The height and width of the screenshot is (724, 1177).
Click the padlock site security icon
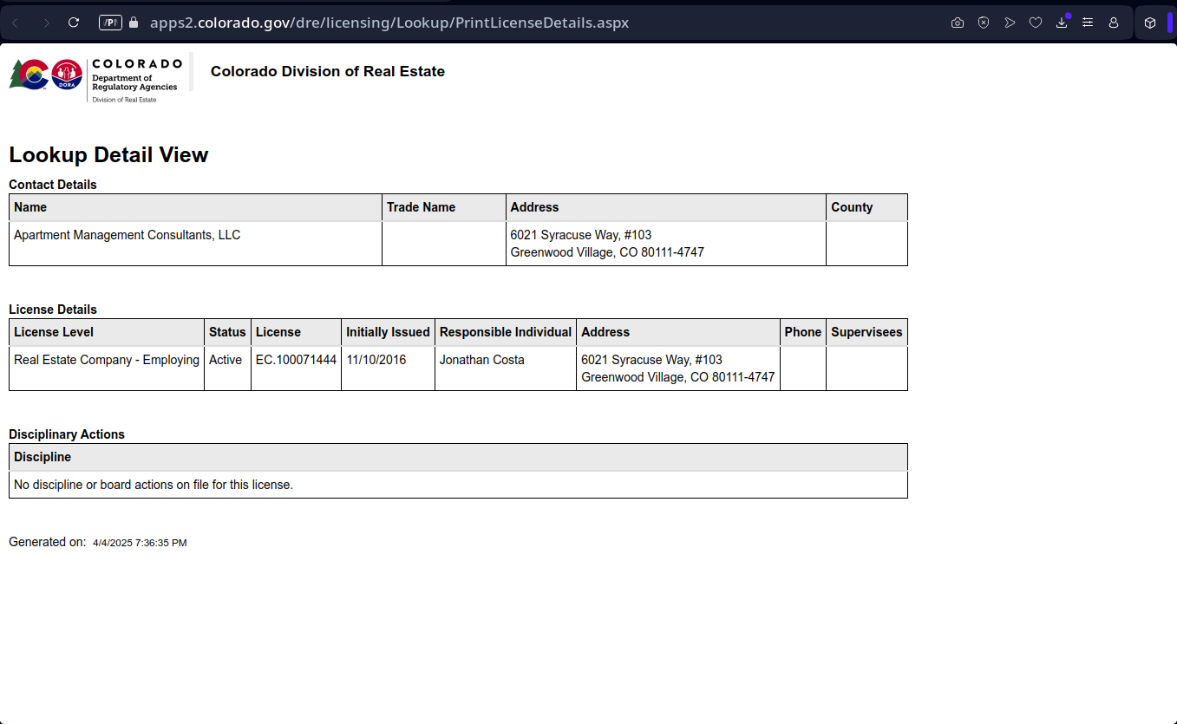click(x=134, y=23)
